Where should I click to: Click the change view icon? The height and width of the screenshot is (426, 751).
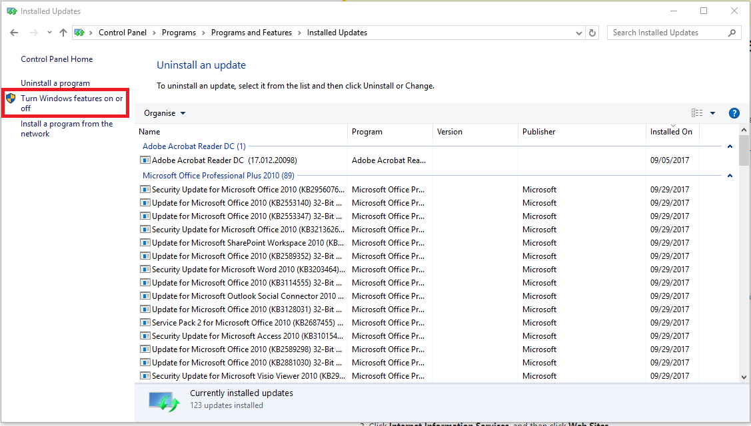697,113
